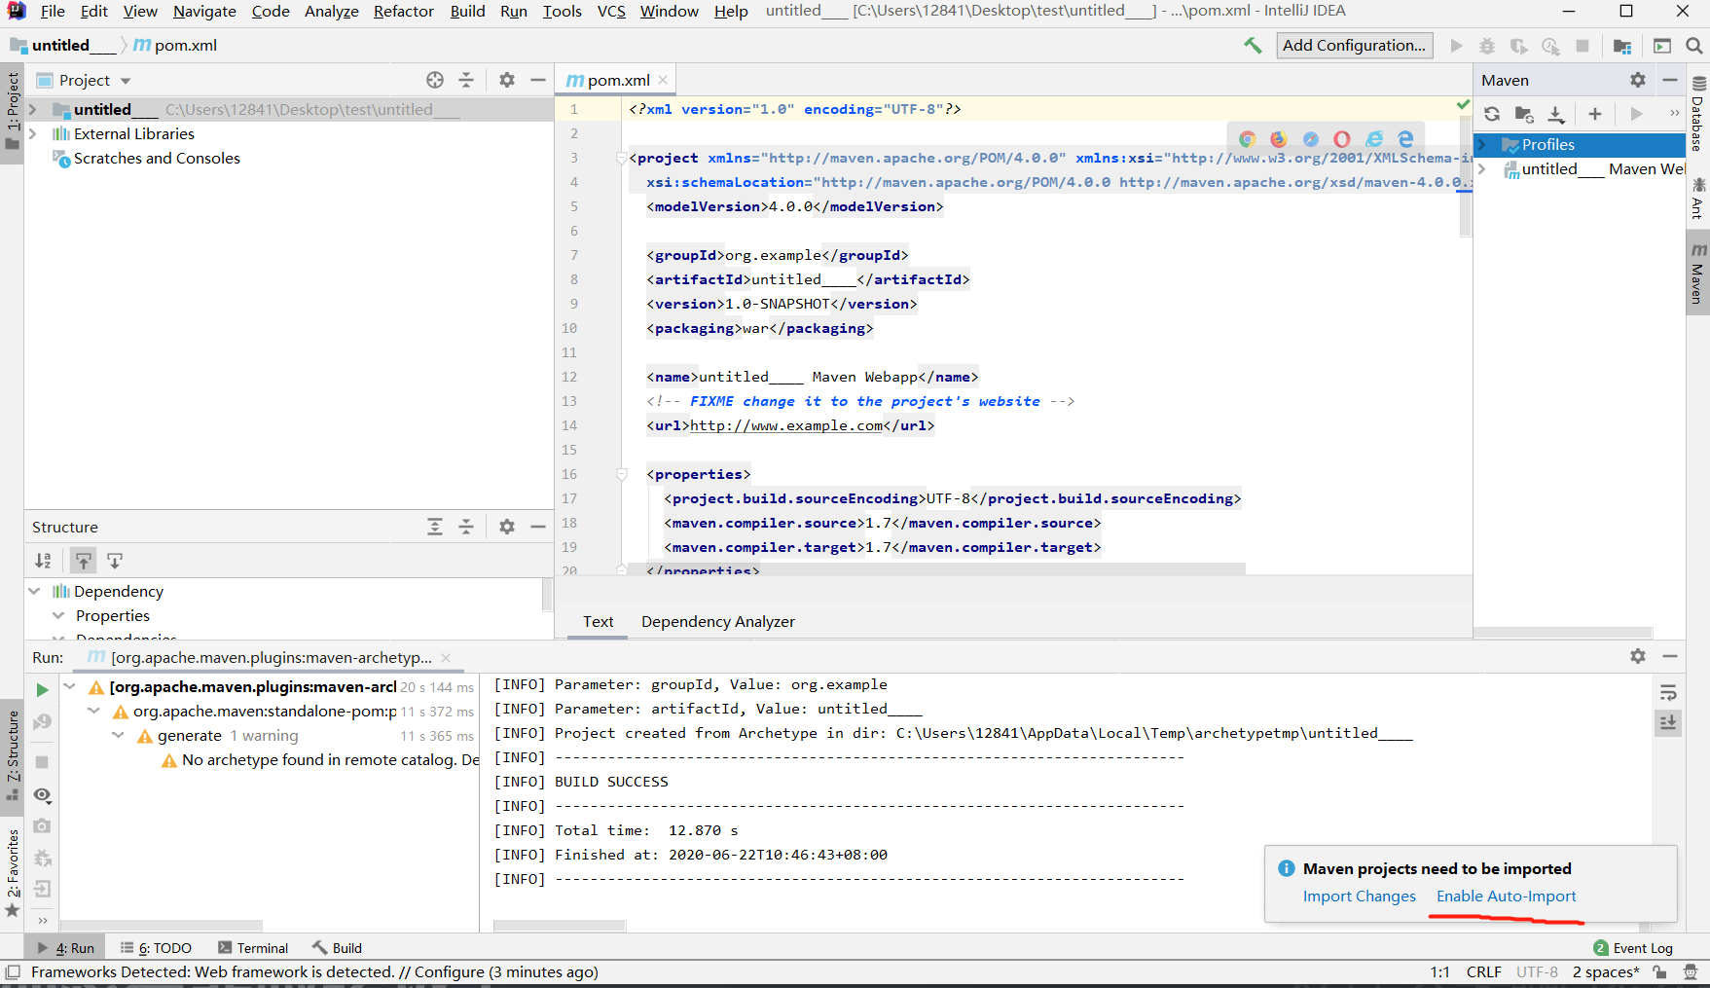Collapse Dependency node in Structure

pos(35,591)
